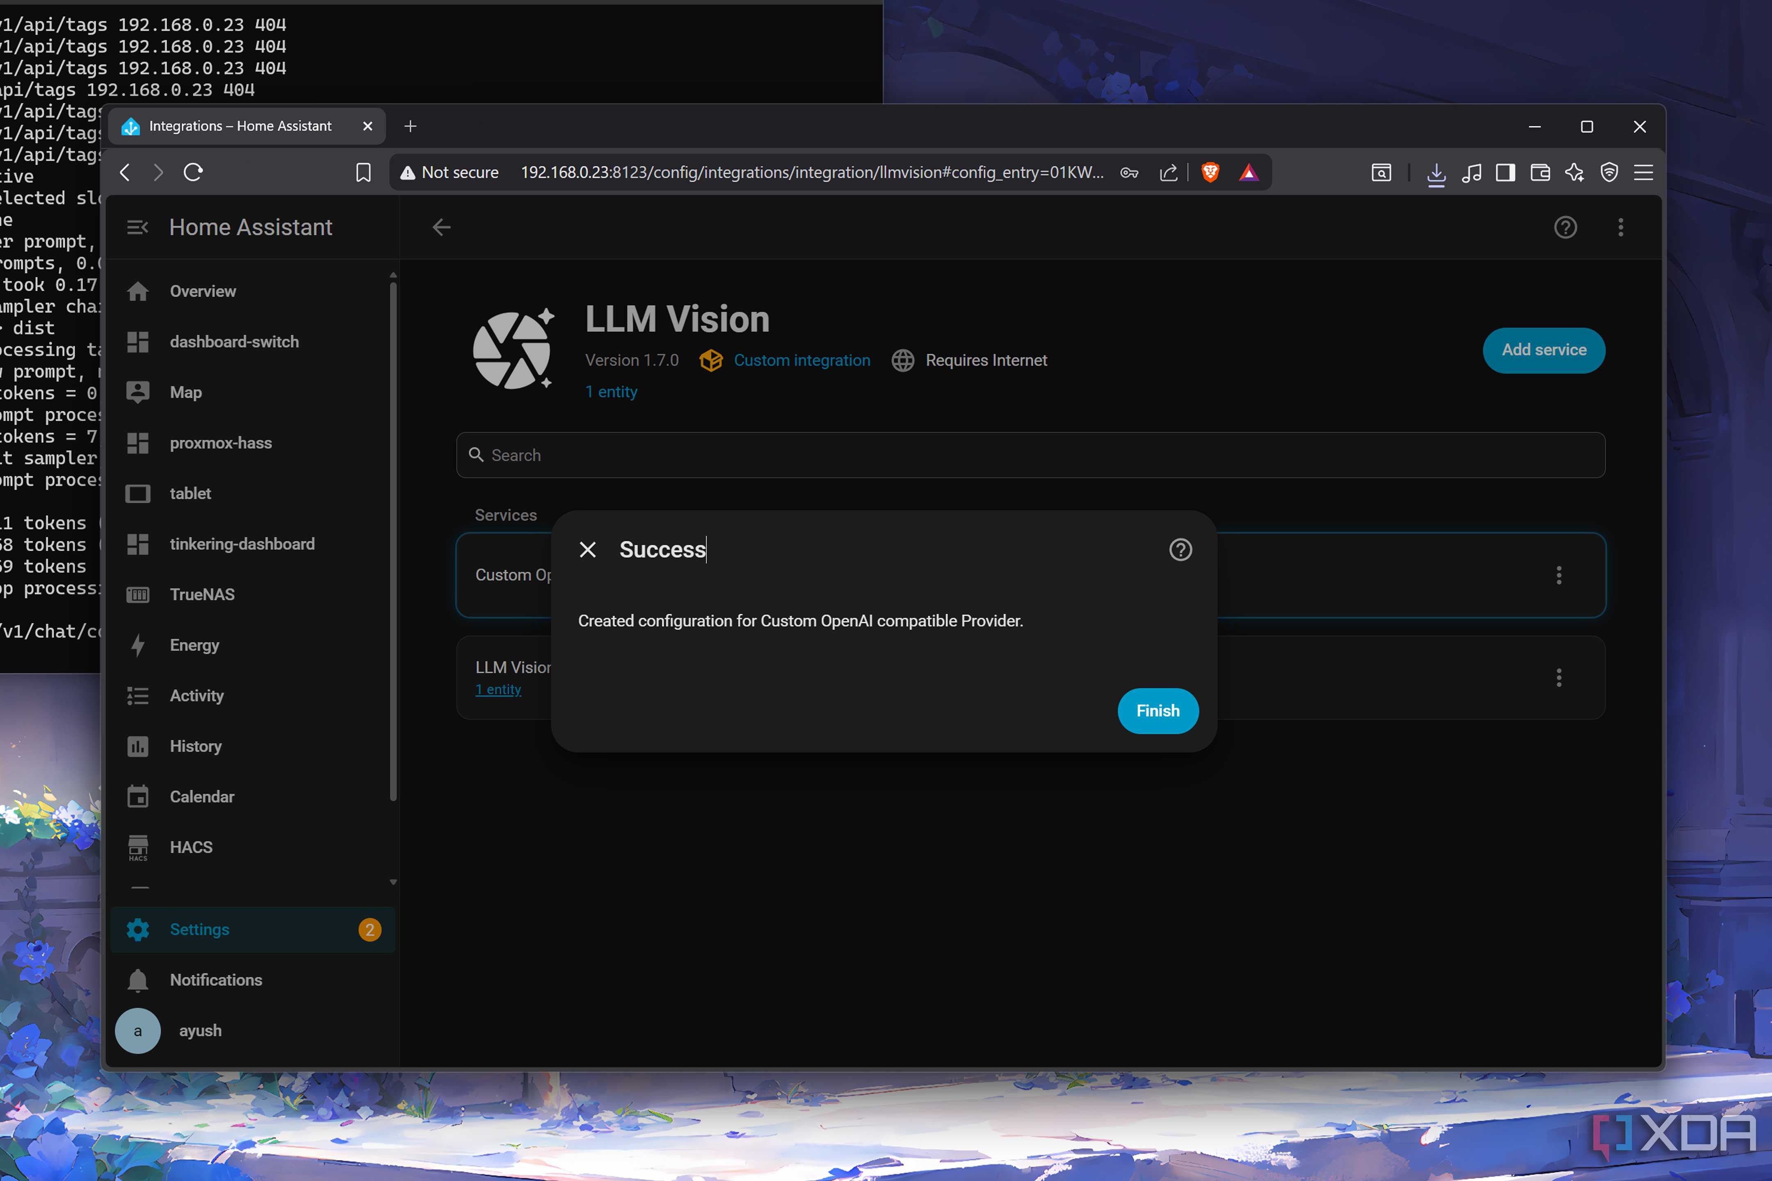Image resolution: width=1772 pixels, height=1181 pixels.
Task: Open Overview in the sidebar
Action: pyautogui.click(x=252, y=292)
